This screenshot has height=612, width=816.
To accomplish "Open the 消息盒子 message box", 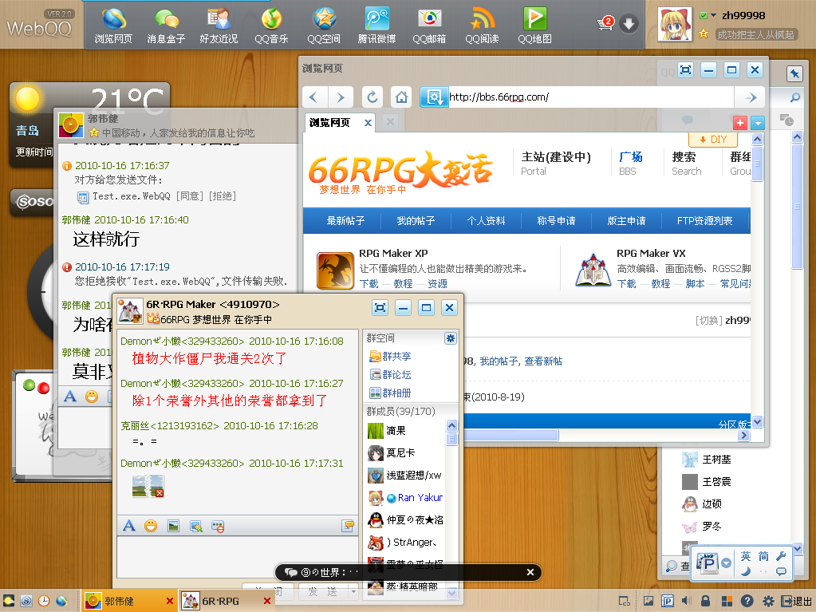I will [x=166, y=26].
